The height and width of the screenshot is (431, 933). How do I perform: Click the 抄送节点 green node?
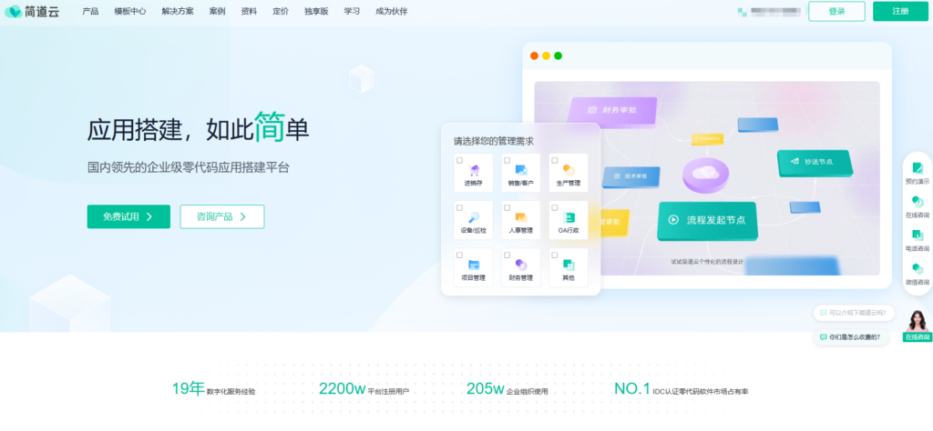point(815,163)
